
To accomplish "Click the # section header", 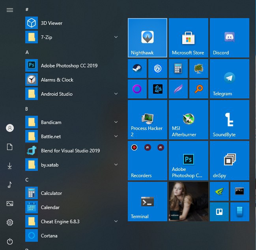I will click(27, 9).
